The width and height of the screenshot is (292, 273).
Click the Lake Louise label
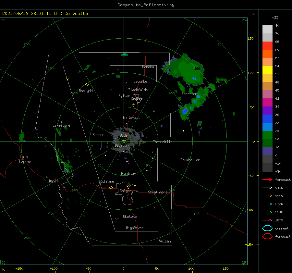[x=25, y=159]
